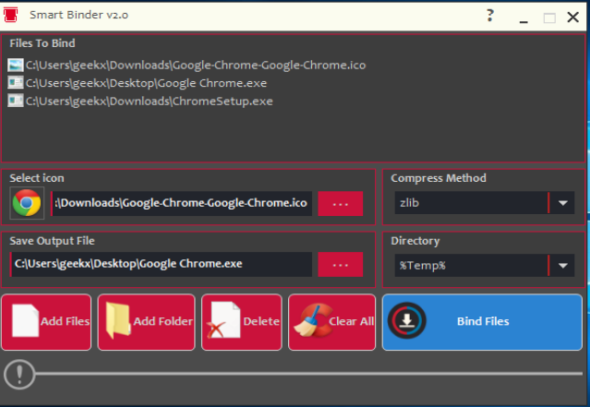
Task: Focus the Save Output File path field
Action: tap(161, 264)
